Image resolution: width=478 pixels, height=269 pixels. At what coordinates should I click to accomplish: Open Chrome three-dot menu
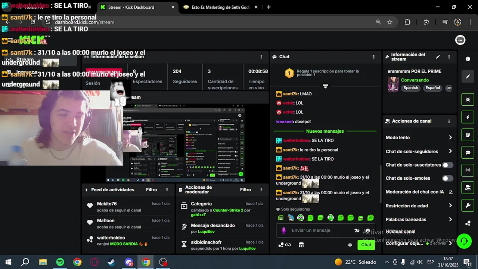pyautogui.click(x=470, y=22)
